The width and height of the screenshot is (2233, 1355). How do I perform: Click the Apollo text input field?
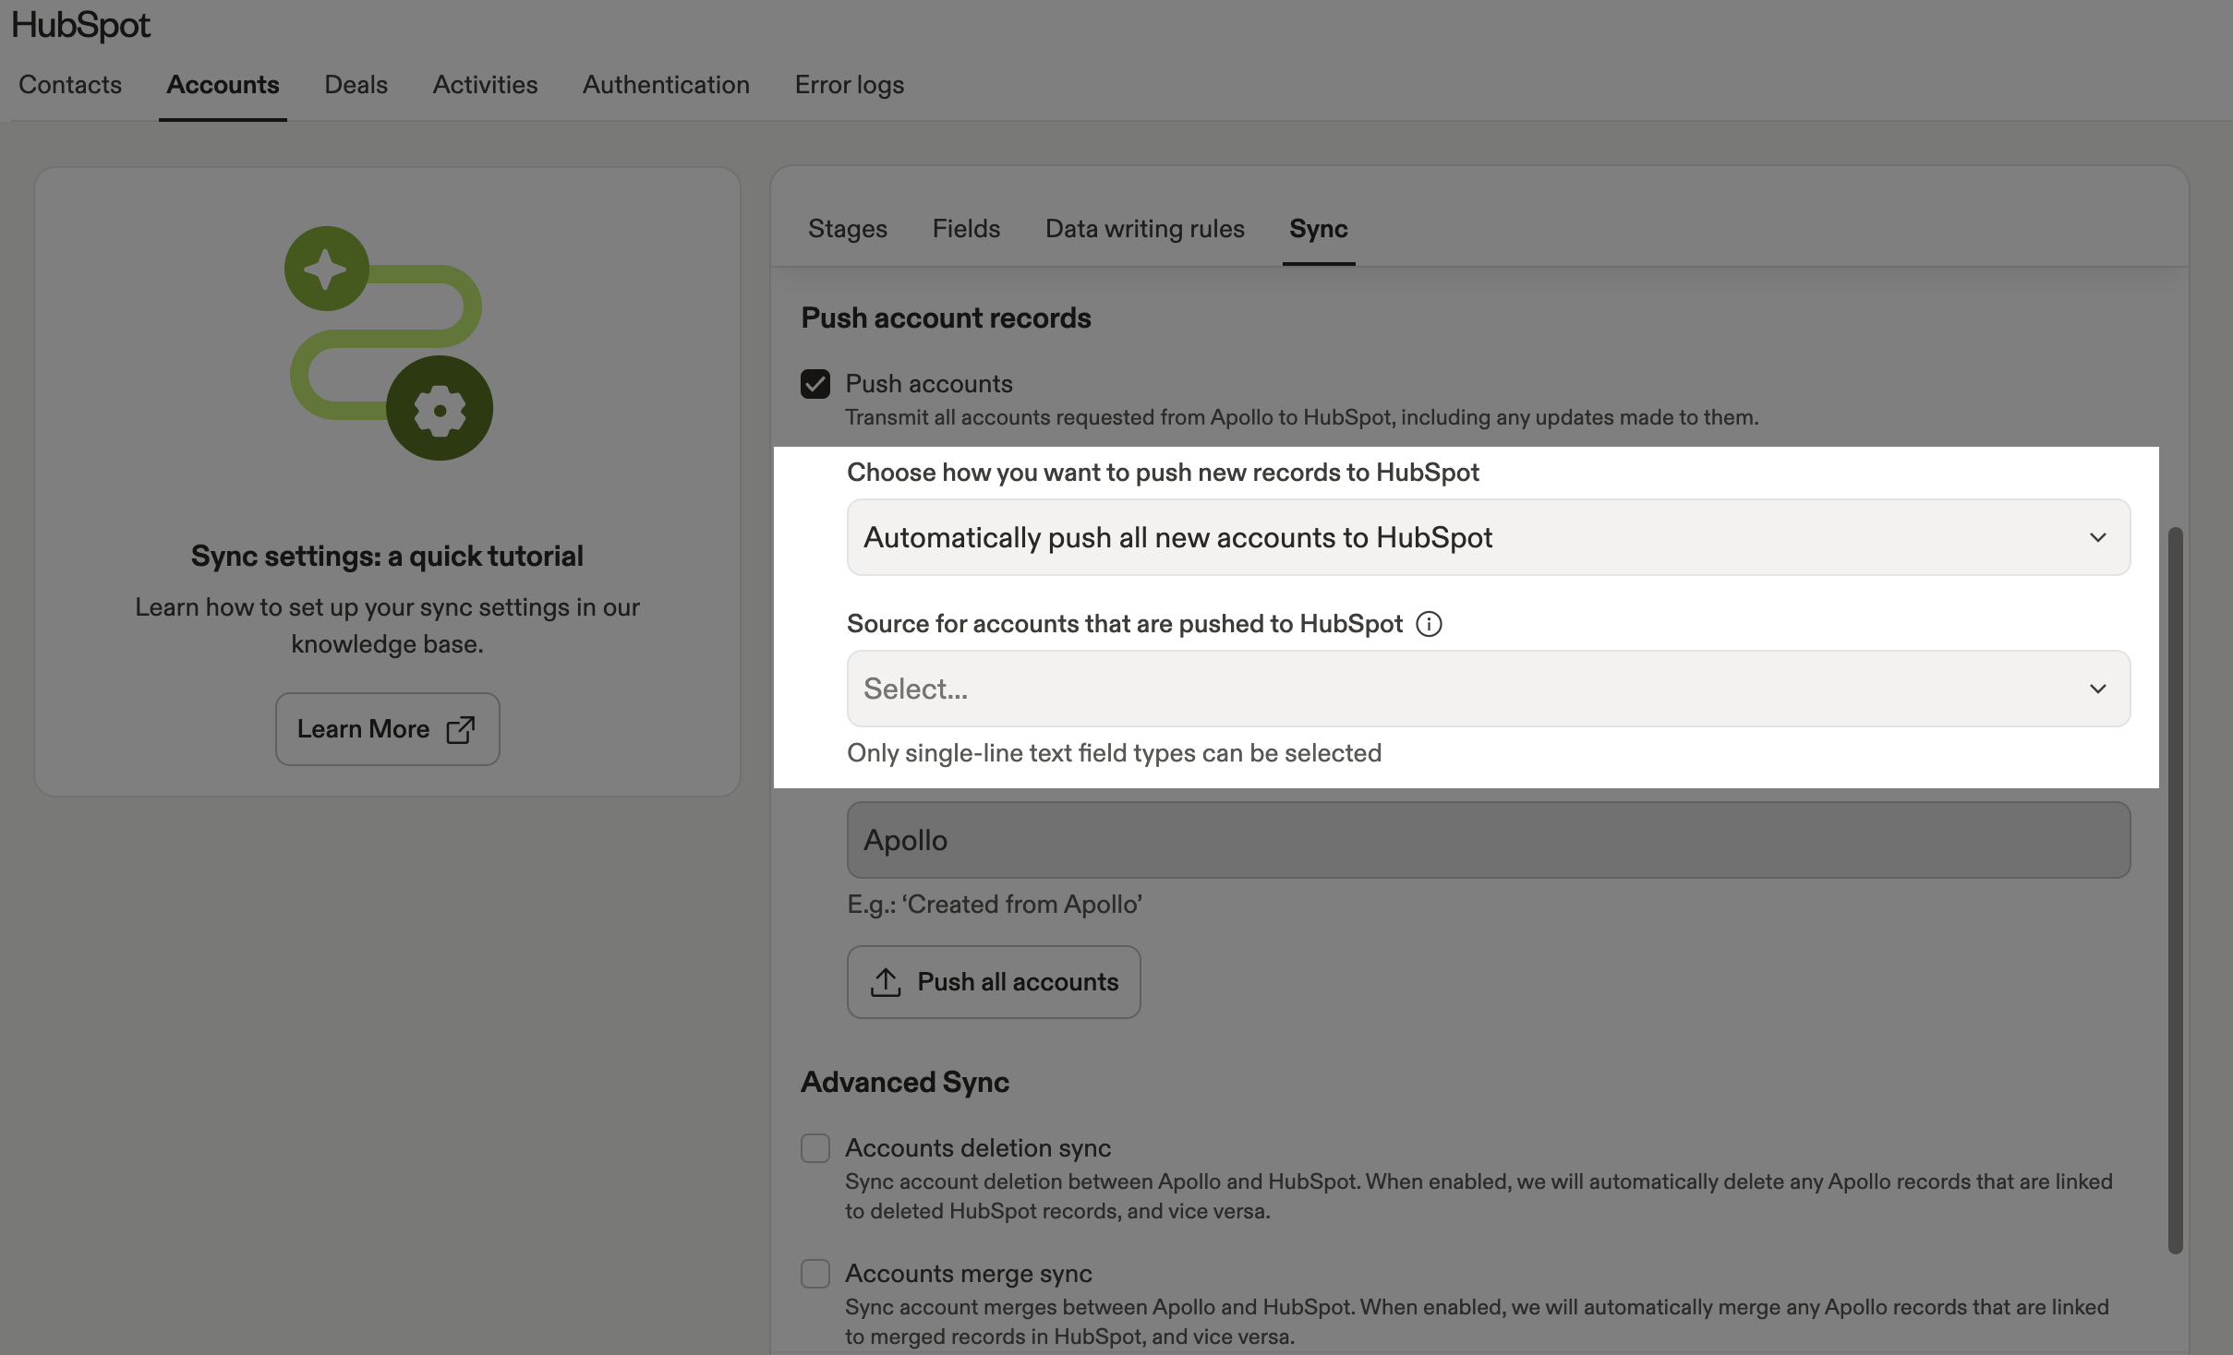pos(1489,840)
